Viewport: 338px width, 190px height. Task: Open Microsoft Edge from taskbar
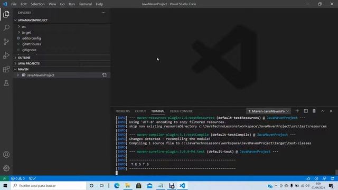coord(117,185)
